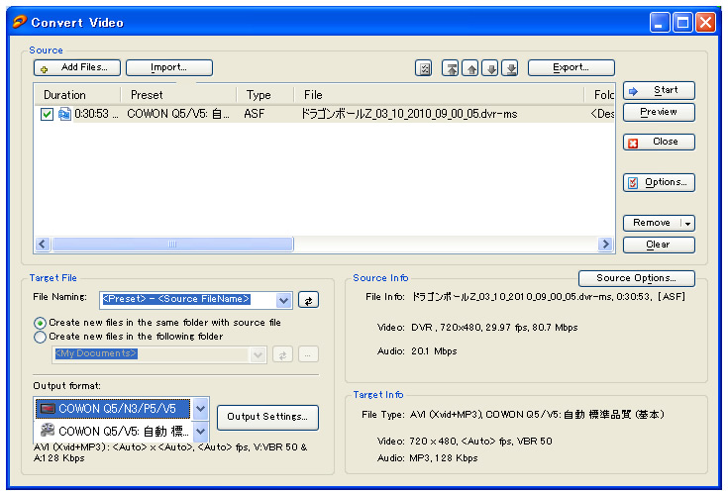Open Preview of selected file
Image resolution: width=728 pixels, height=494 pixels.
[659, 112]
